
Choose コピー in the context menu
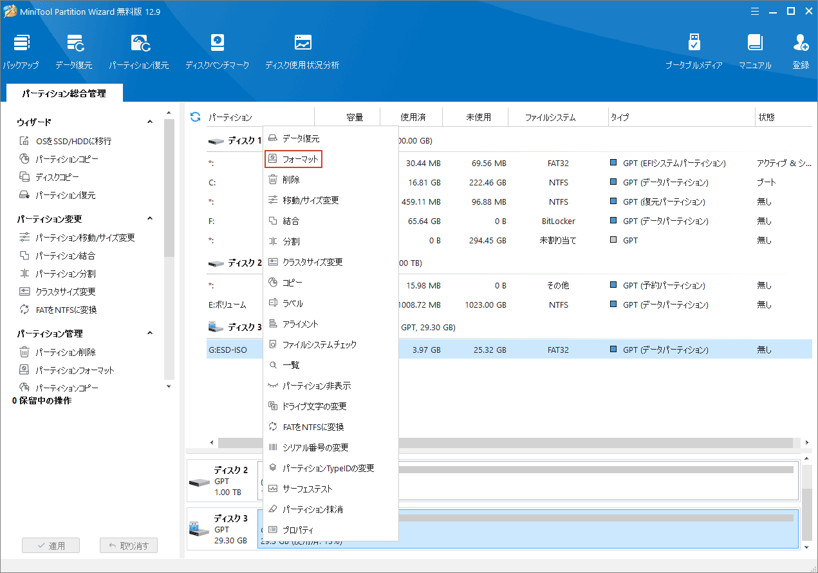coord(331,283)
